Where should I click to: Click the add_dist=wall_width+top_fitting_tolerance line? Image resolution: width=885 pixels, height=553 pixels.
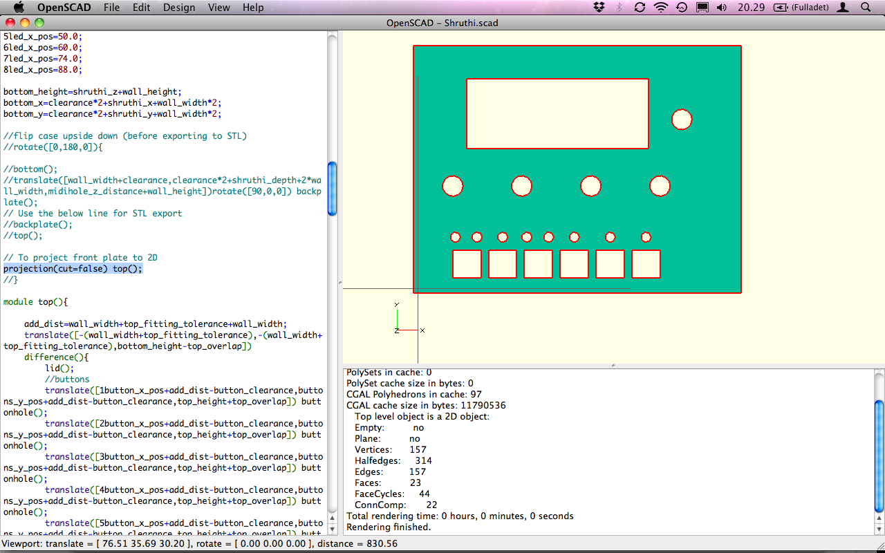pos(156,324)
